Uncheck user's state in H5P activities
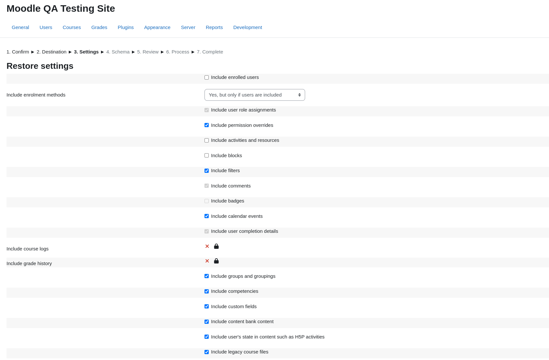Viewport: 549px width, 360px height. 206,337
